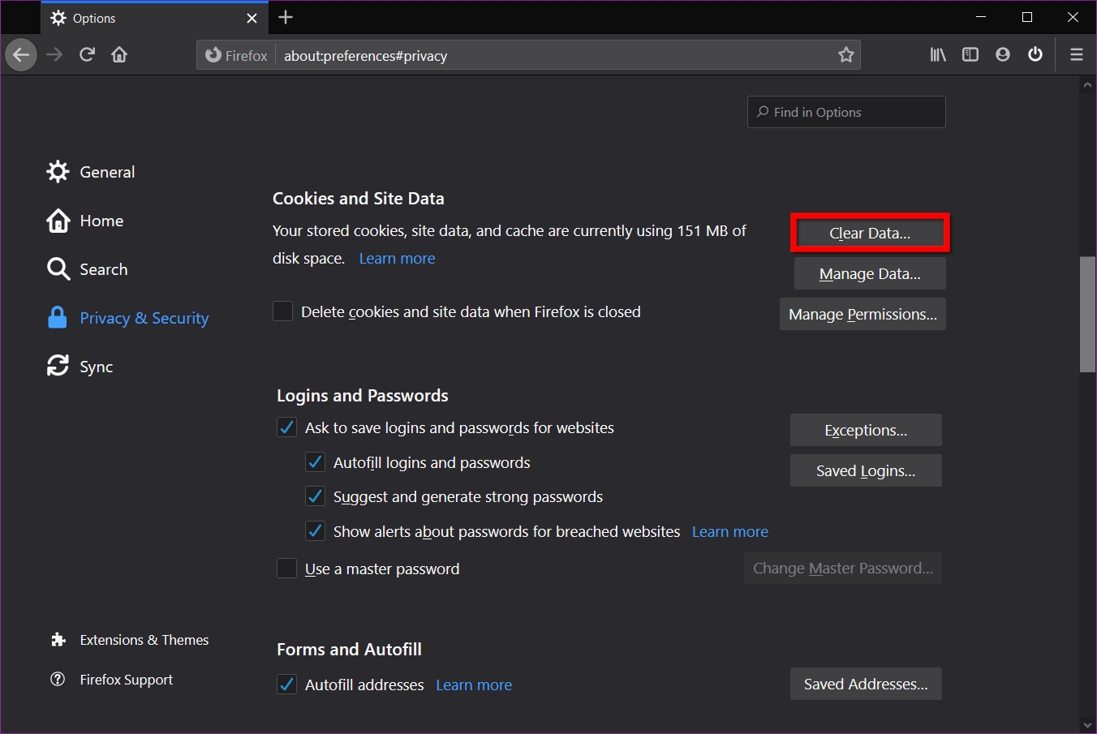Click the Cookies and Site Data heading

pyautogui.click(x=359, y=199)
